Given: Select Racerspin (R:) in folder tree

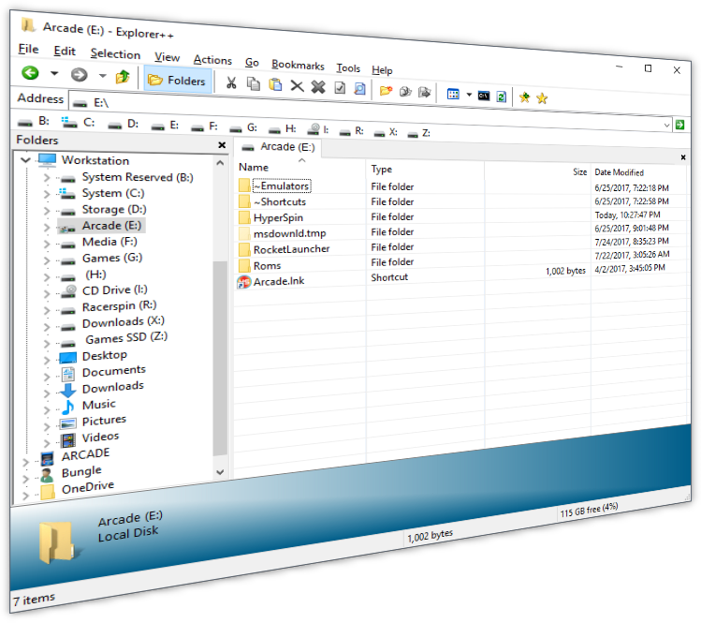Looking at the screenshot, I should point(120,306).
